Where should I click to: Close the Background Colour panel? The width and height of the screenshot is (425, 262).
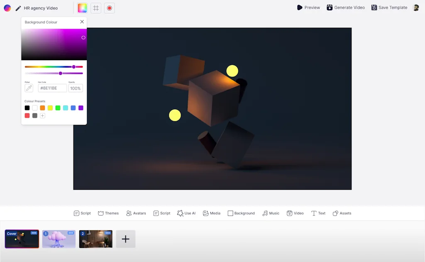tap(82, 22)
